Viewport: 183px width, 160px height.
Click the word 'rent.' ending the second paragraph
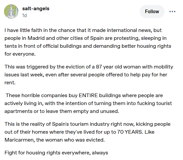click(x=10, y=83)
